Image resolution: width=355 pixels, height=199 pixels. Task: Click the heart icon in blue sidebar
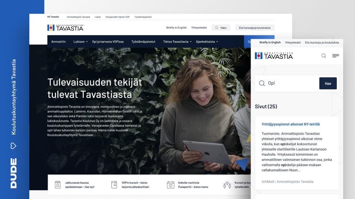pyautogui.click(x=13, y=146)
